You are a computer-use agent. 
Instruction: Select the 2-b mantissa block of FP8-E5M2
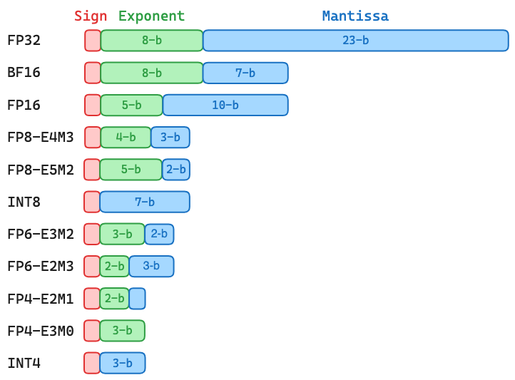point(176,170)
